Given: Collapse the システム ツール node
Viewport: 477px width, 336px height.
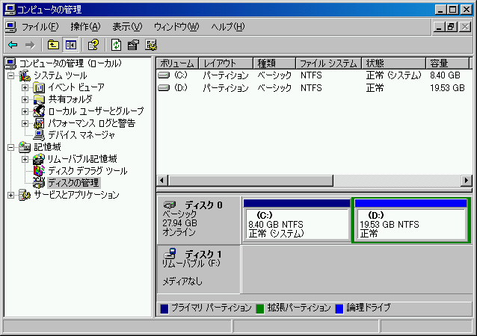Looking at the screenshot, I should (10, 75).
